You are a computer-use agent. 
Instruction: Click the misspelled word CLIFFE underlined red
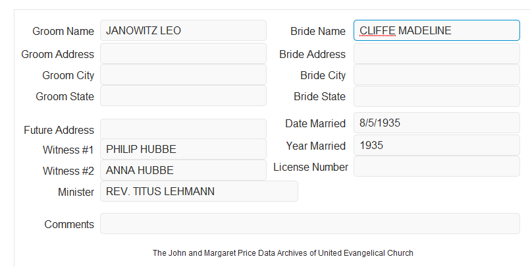(377, 31)
